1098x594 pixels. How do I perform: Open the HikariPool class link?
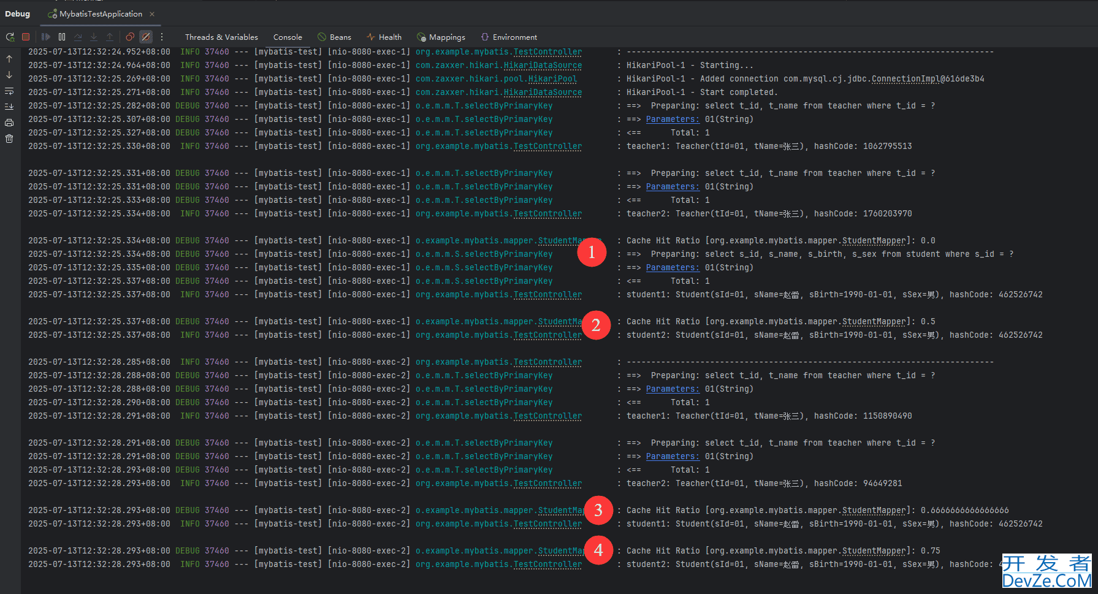(552, 79)
